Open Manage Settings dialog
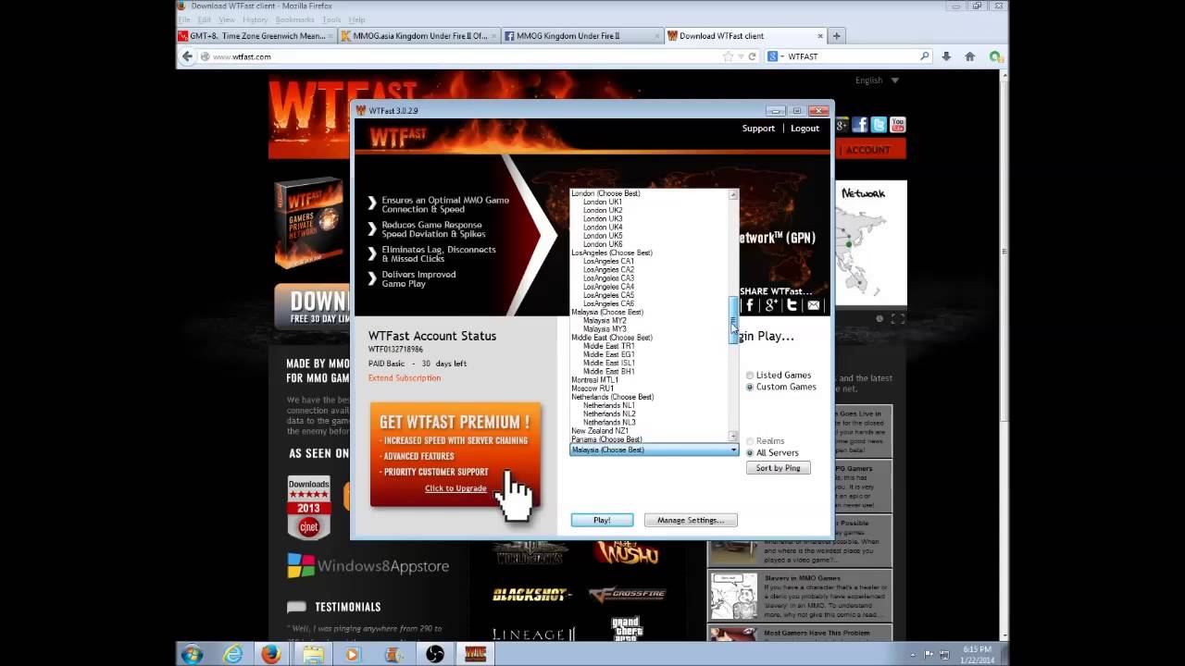This screenshot has width=1185, height=666. click(x=691, y=520)
